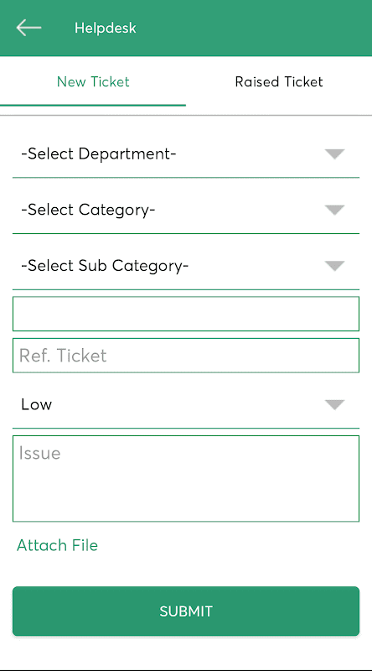This screenshot has height=671, width=372.
Task: Open the Low priority dropdown
Action: 186,405
